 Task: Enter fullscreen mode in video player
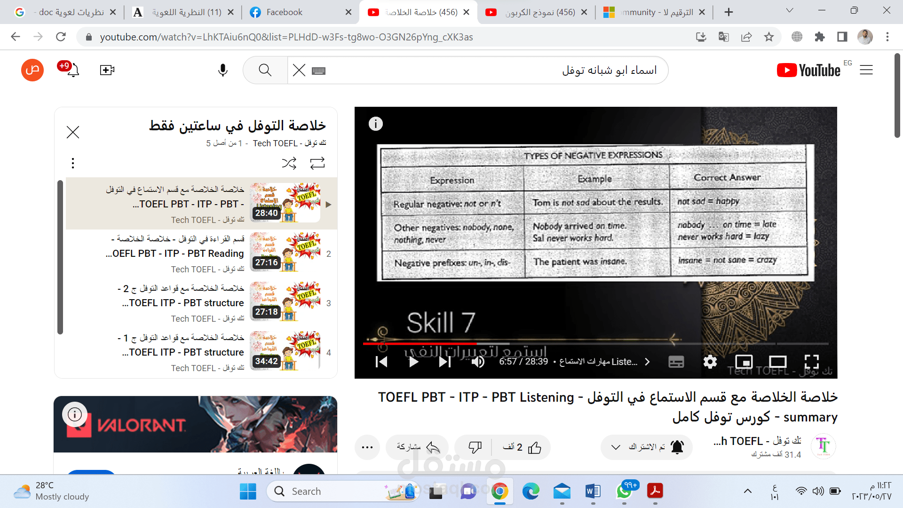811,362
